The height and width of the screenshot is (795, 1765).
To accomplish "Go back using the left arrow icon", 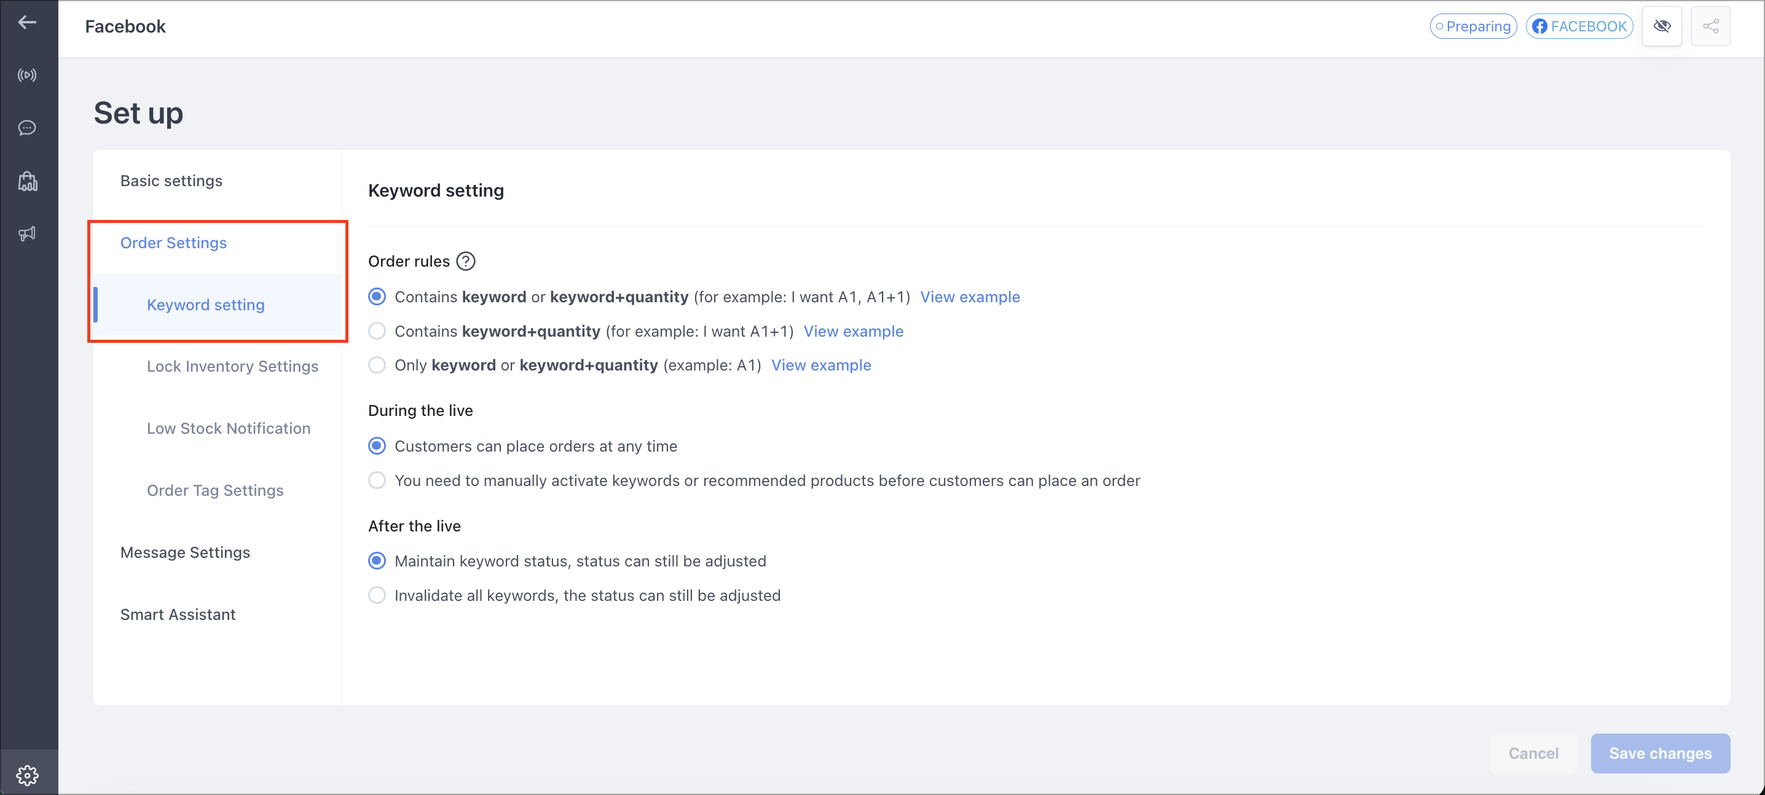I will click(x=28, y=22).
